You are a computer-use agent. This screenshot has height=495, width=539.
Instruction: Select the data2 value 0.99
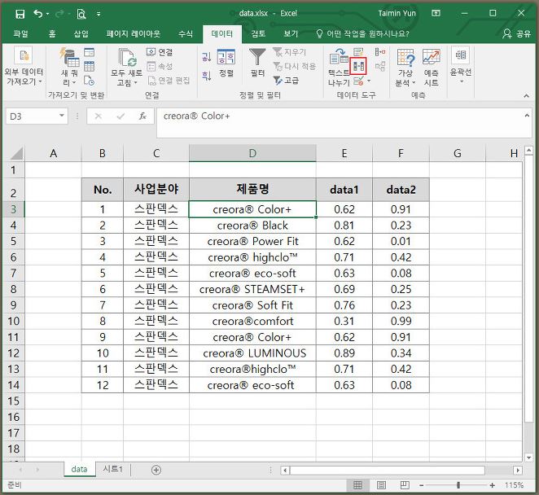(401, 322)
